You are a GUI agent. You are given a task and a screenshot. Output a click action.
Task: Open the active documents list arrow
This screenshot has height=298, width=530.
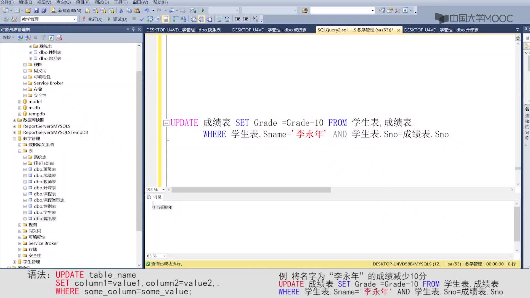pyautogui.click(x=518, y=30)
